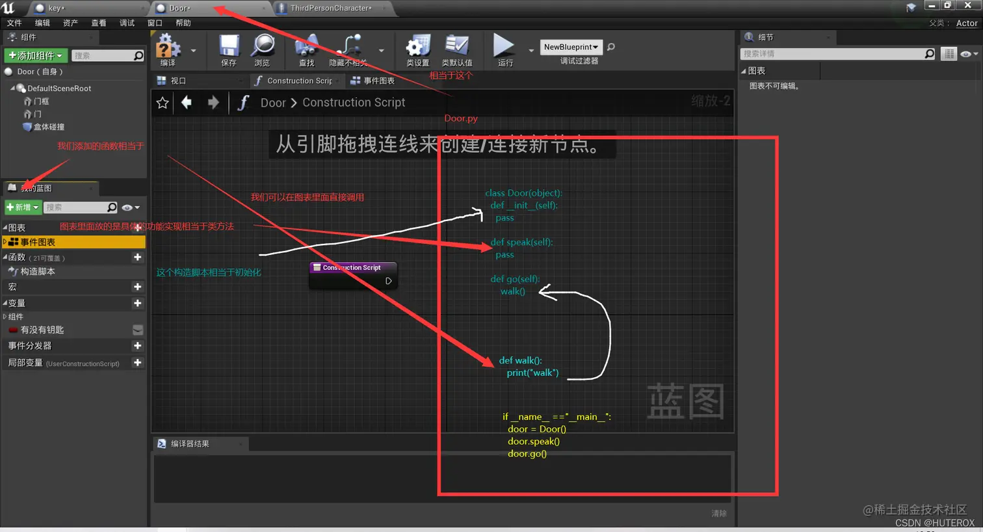Open the 文件 File menu
Screen dimensions: 983x532
tap(14, 23)
